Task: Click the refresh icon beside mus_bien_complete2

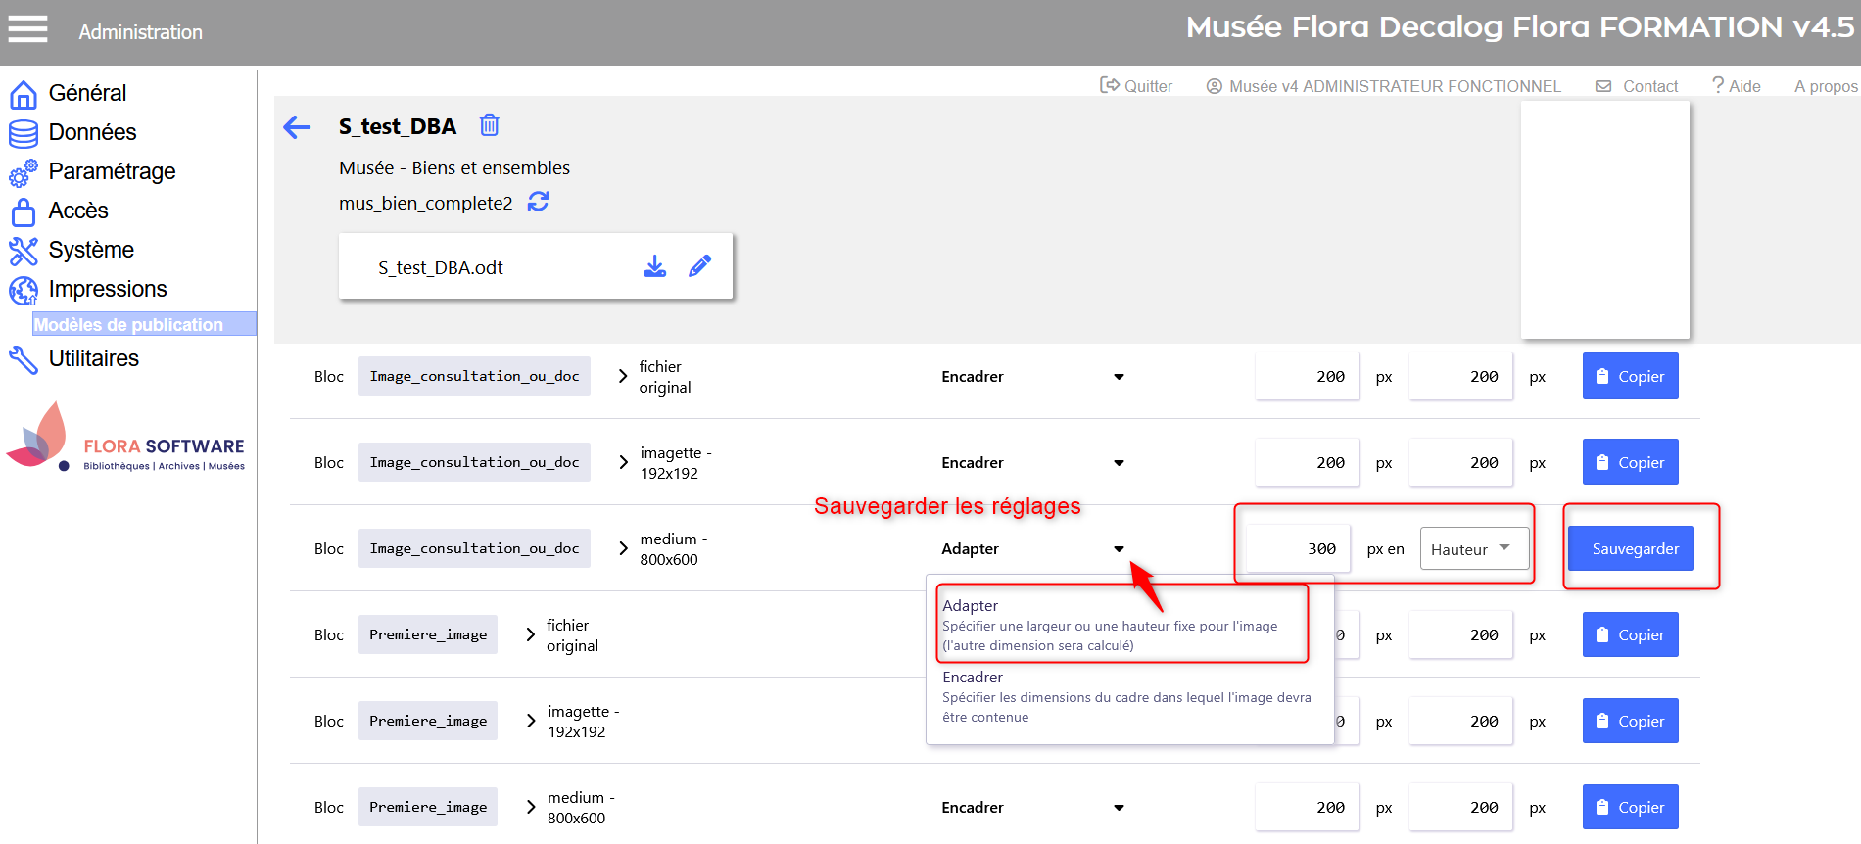Action: coord(539,202)
